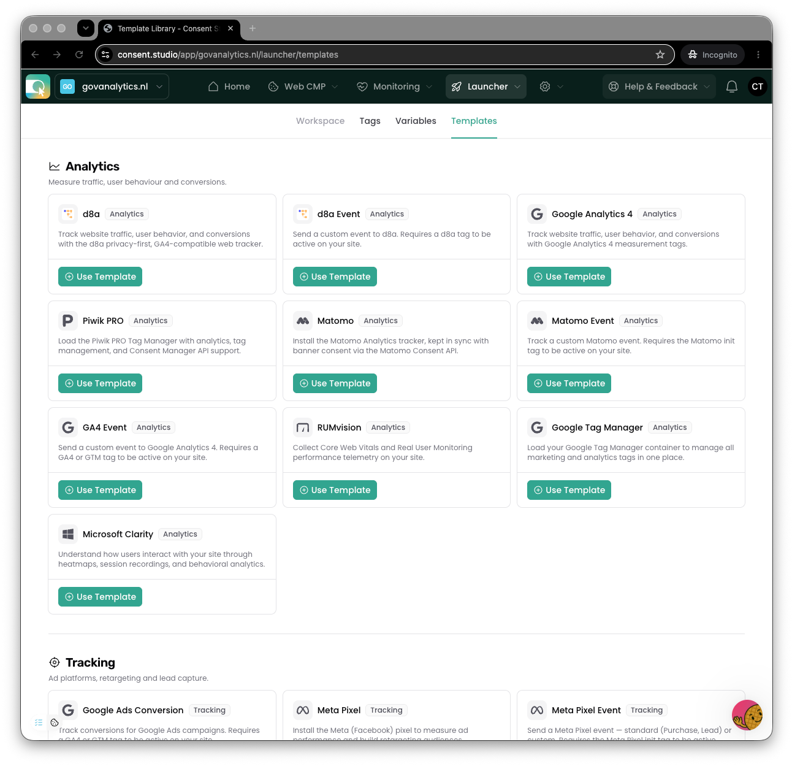View site information icon in address bar
The height and width of the screenshot is (766, 792).
(x=105, y=55)
